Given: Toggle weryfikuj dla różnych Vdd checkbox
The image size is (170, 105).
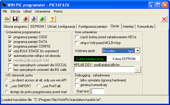Looking at the screenshot, I should (x=10, y=60).
